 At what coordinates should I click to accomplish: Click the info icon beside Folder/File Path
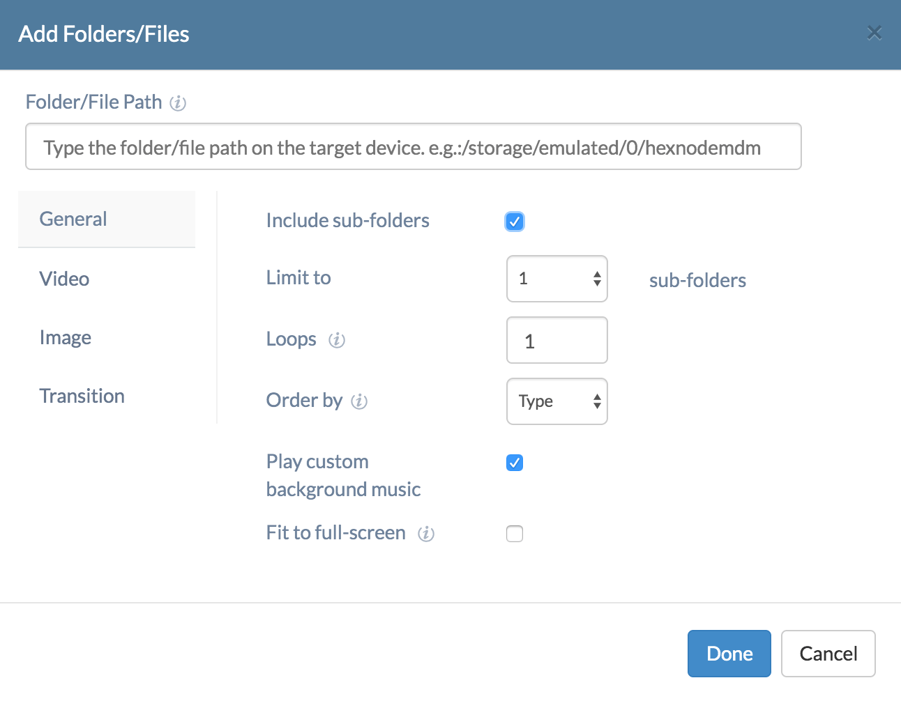(x=178, y=103)
